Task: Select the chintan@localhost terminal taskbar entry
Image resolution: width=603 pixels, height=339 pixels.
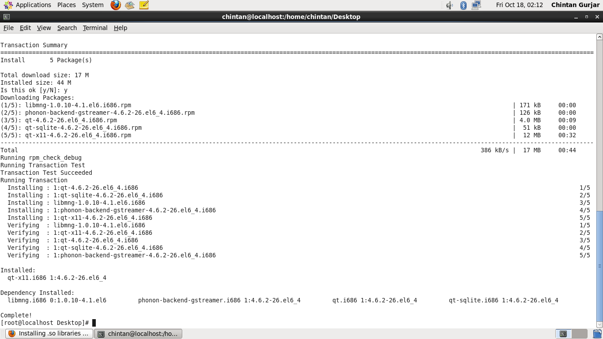Action: [x=138, y=333]
